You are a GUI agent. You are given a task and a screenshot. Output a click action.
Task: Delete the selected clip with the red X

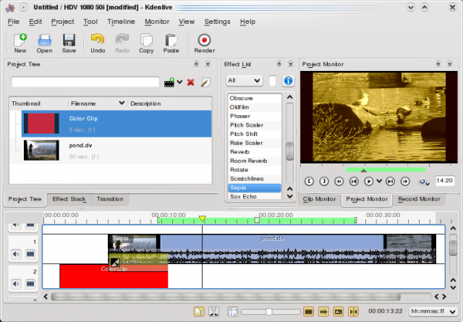click(191, 82)
